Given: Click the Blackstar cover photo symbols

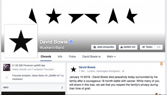Looking at the screenshot, I should (83, 16).
